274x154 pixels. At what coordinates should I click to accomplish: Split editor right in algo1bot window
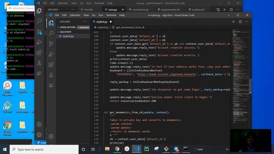[x=240, y=22]
